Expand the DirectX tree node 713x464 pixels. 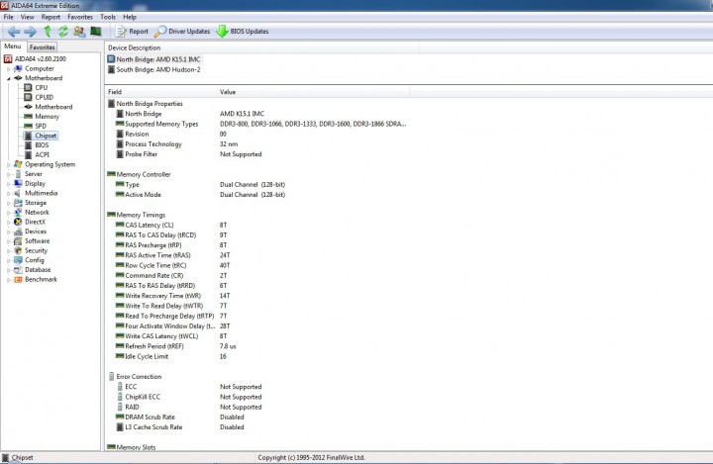[x=8, y=223]
